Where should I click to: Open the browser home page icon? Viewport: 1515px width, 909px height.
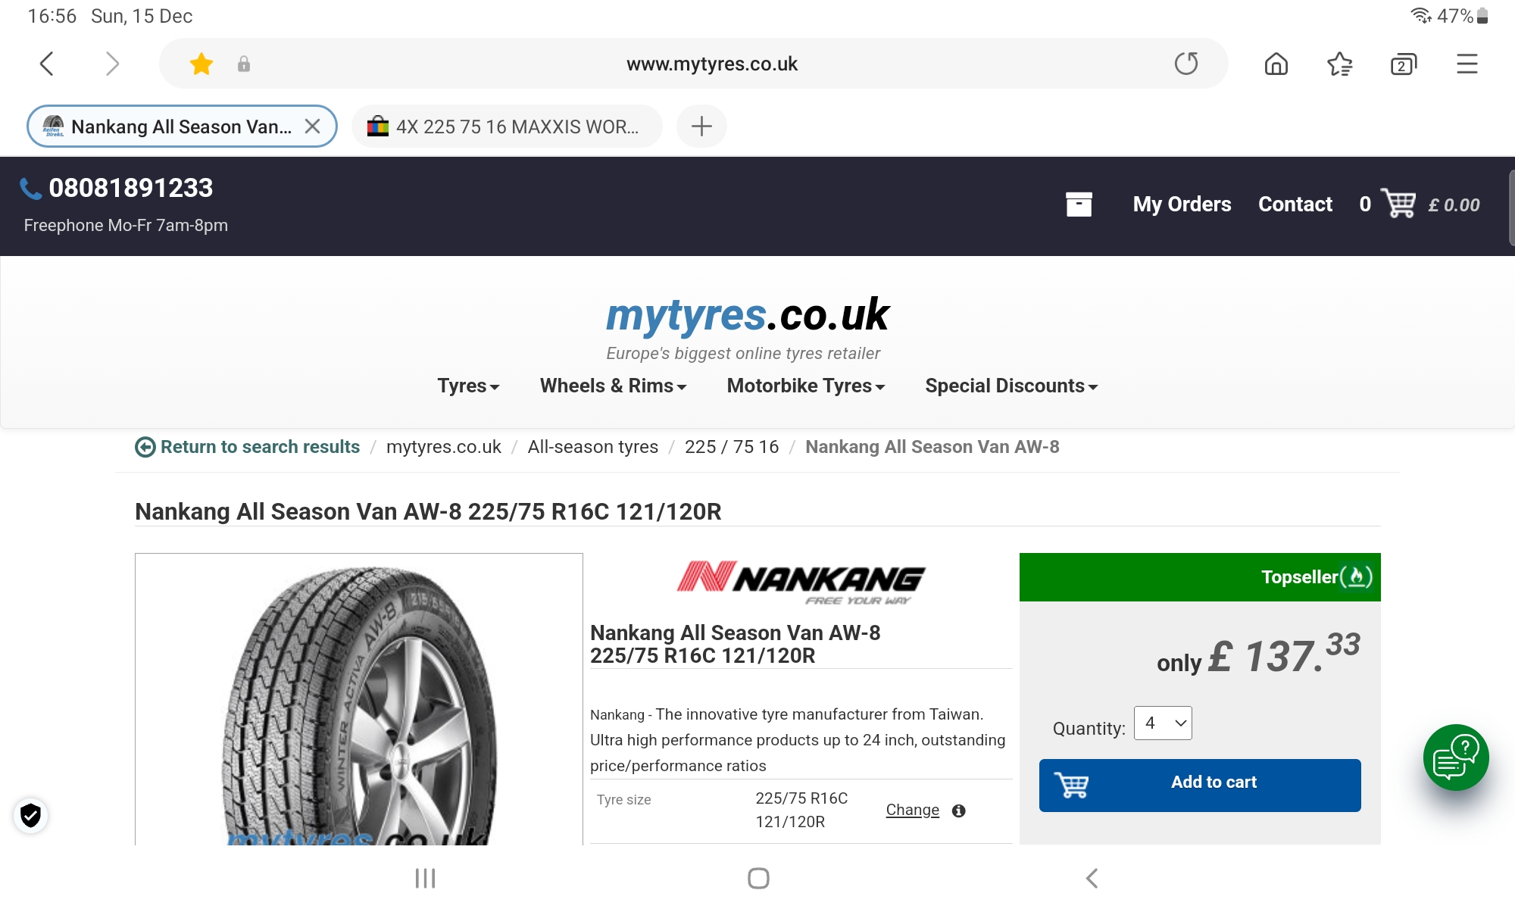click(x=1276, y=64)
